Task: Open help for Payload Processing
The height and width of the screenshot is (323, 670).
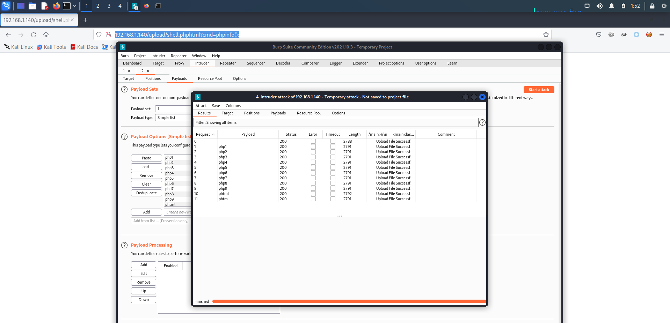Action: 124,245
